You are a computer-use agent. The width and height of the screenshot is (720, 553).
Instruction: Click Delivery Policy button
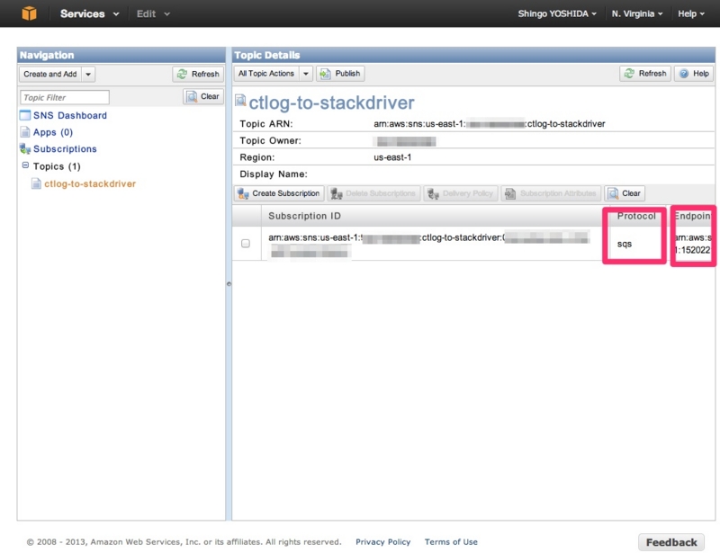click(461, 193)
